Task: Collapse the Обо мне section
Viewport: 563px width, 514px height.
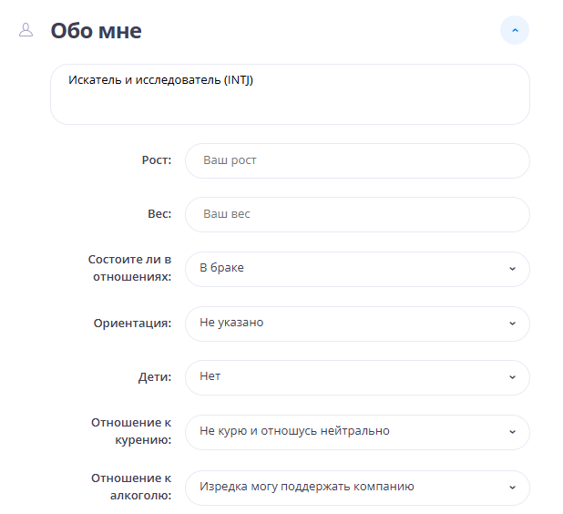Action: (515, 30)
